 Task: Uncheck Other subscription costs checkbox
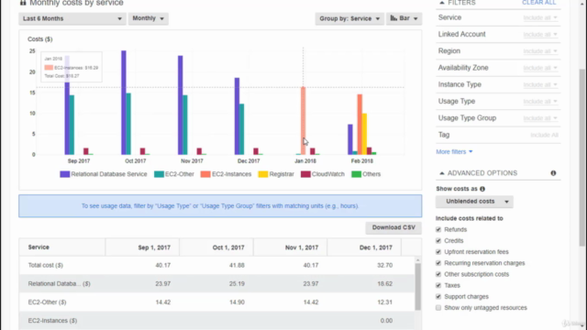click(438, 274)
